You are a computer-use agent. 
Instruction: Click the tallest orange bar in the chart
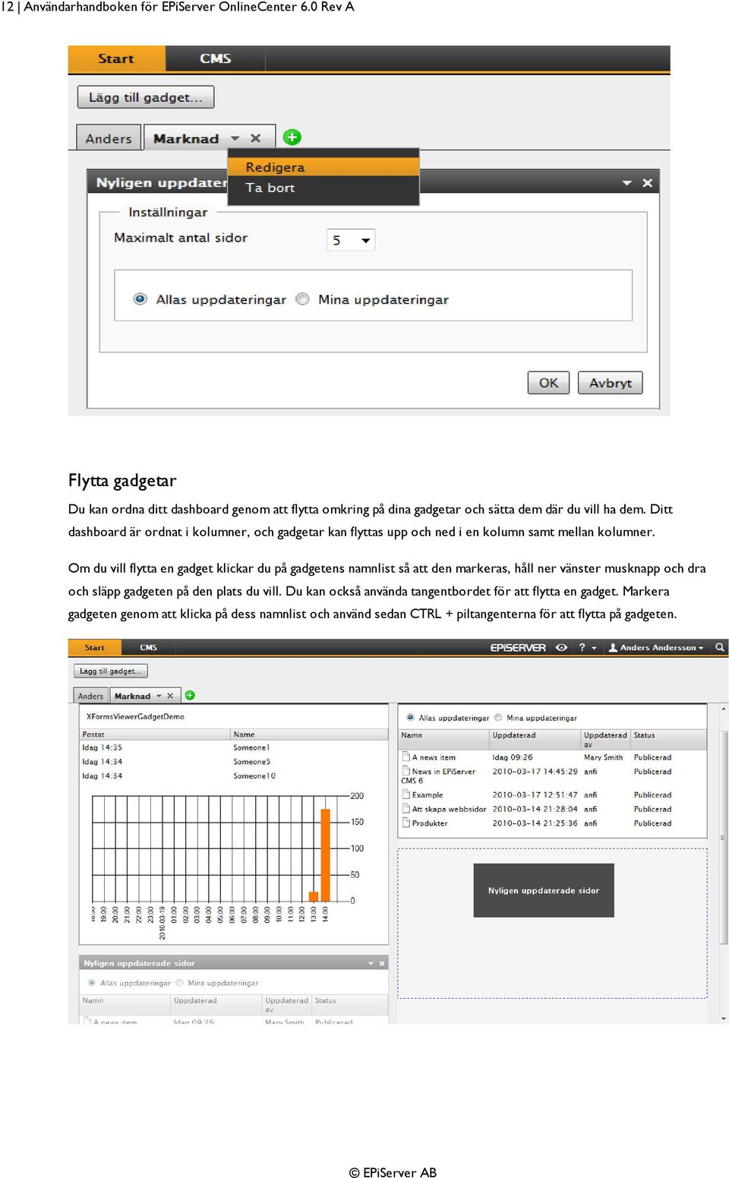pos(326,854)
